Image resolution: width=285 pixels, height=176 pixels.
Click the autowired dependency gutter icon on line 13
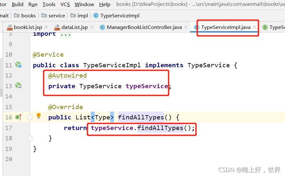pyautogui.click(x=18, y=86)
